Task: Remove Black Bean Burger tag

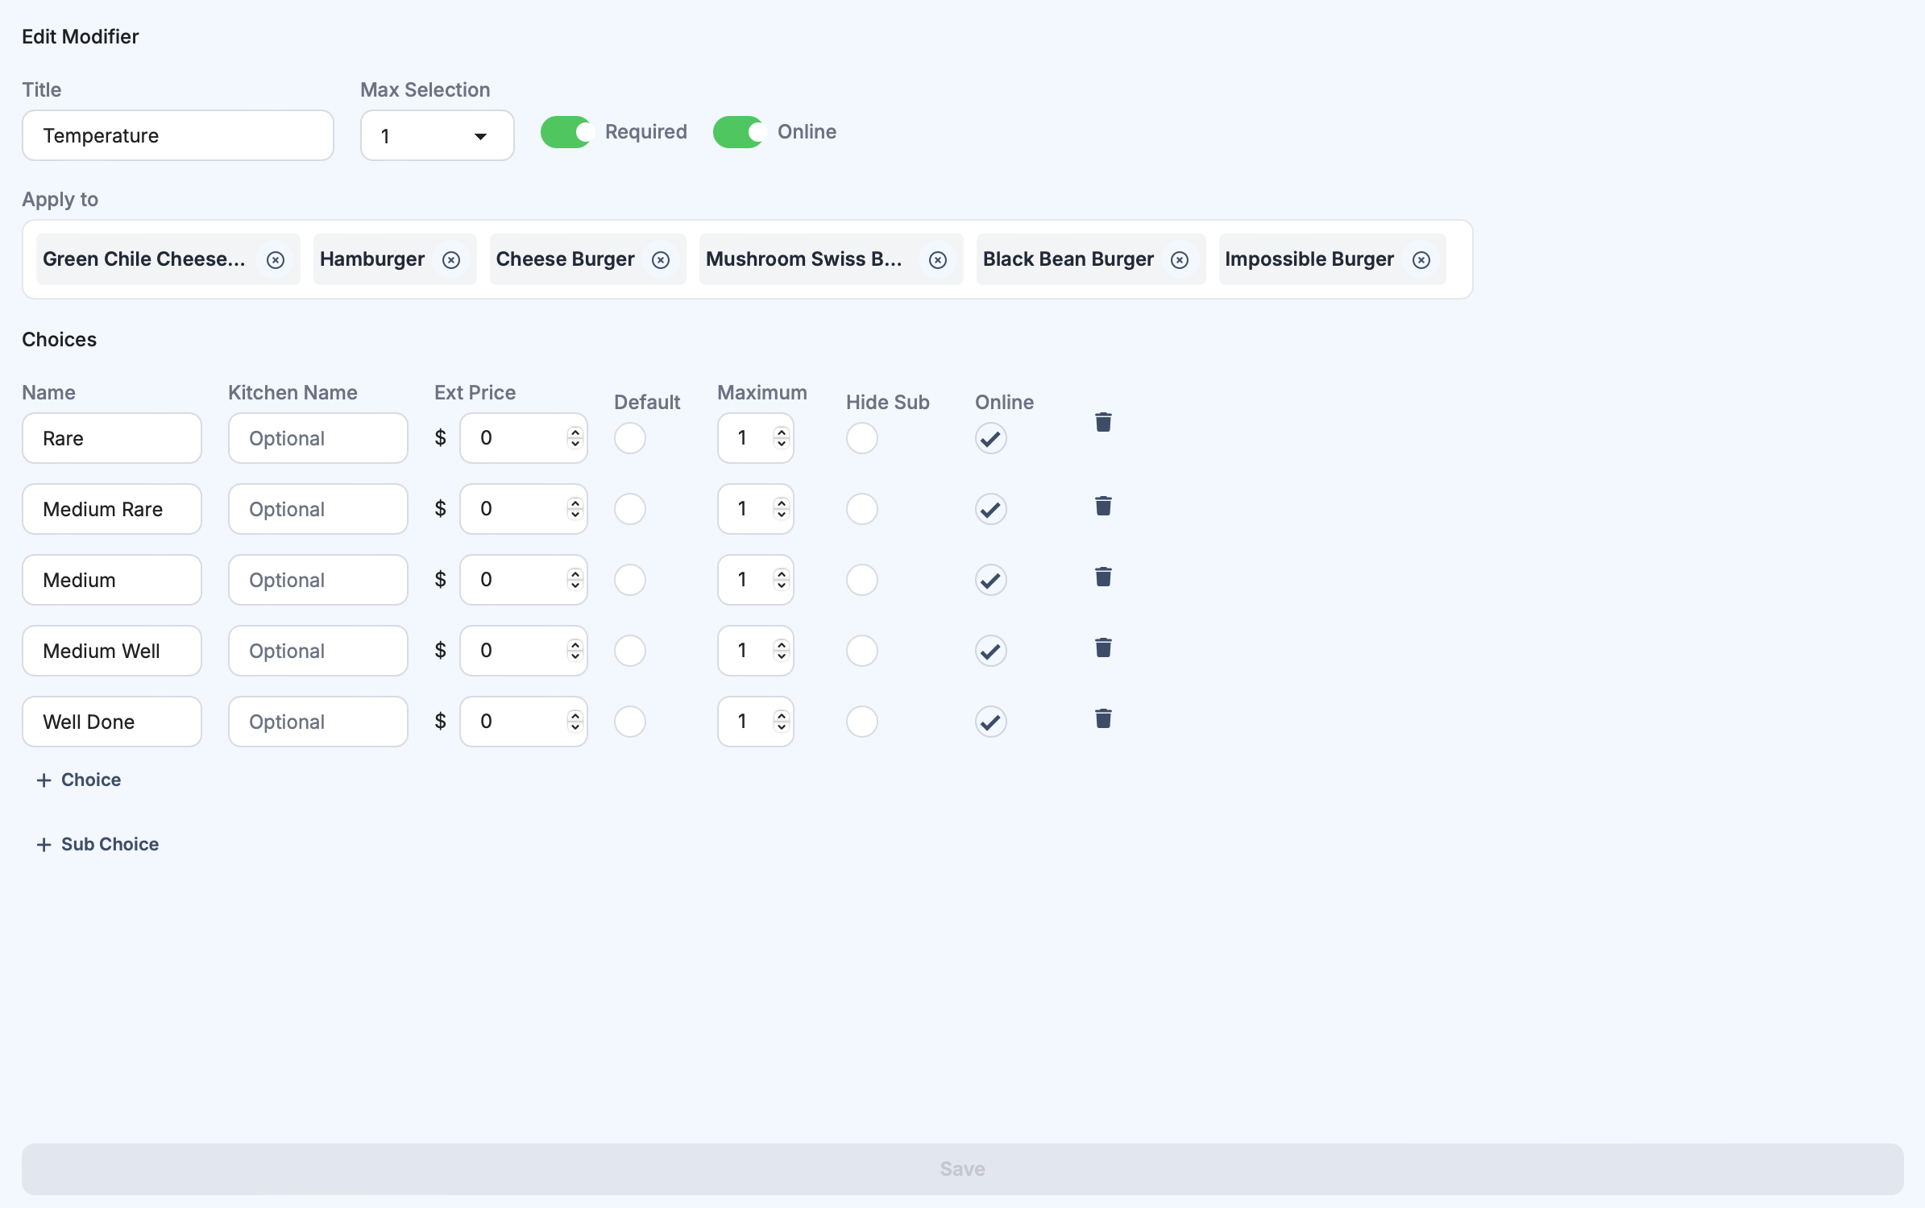Action: coord(1180,260)
